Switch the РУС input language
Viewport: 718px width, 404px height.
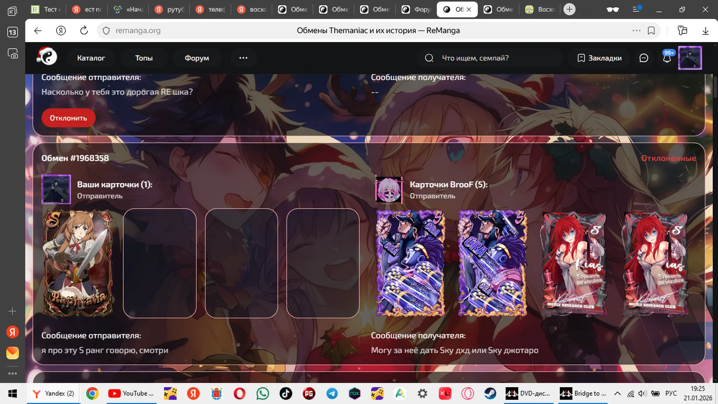(x=671, y=393)
